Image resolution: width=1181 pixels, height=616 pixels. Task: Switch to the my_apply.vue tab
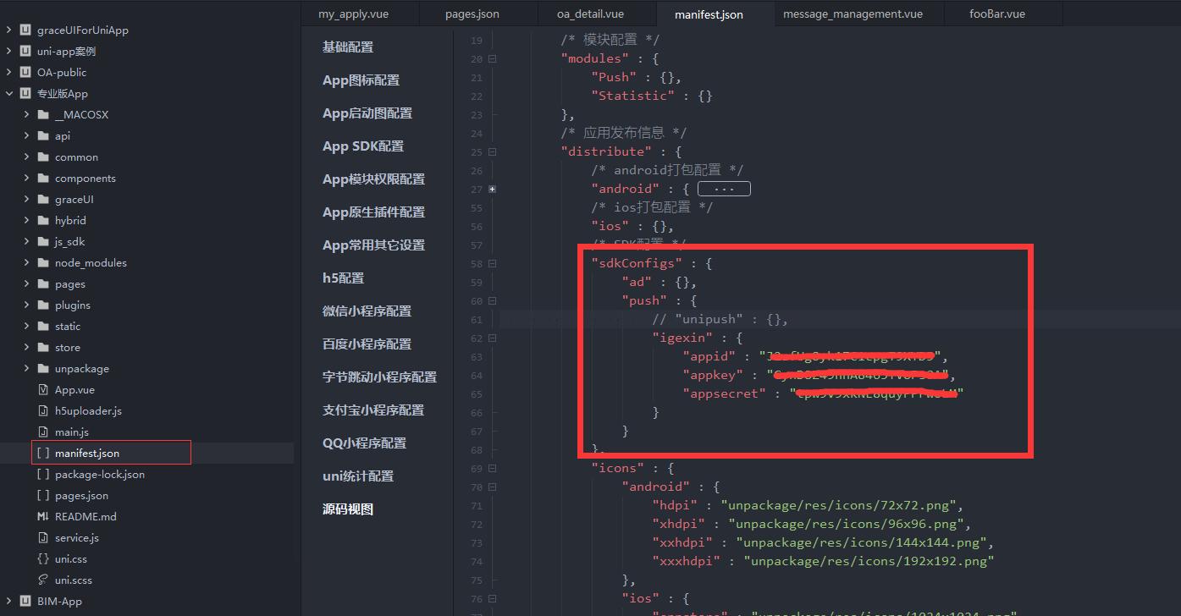(x=360, y=14)
